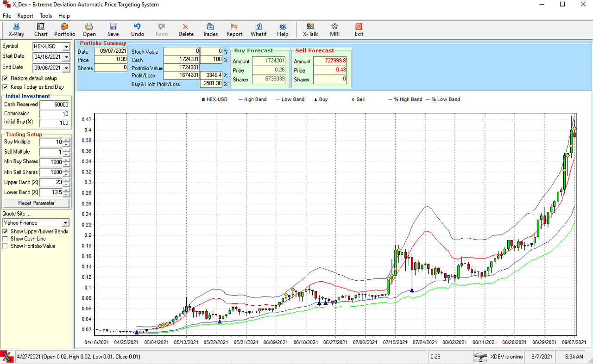The image size is (593, 364).
Task: Click the Trades icon
Action: 210,29
